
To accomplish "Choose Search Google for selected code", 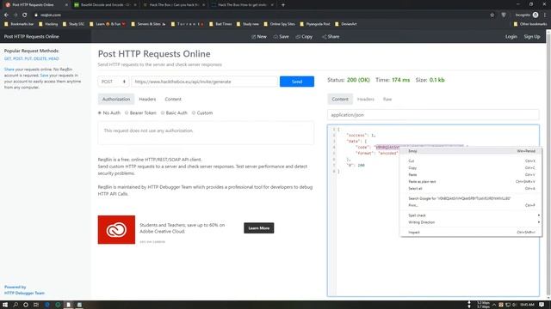I will point(471,198).
